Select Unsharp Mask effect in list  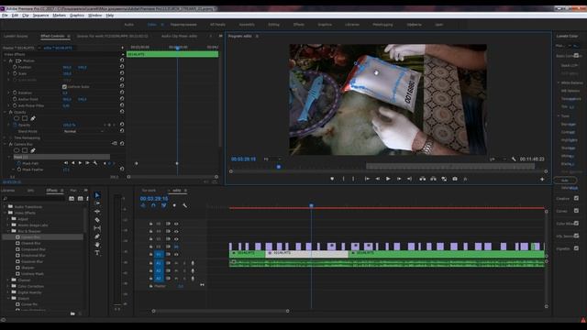click(x=33, y=274)
